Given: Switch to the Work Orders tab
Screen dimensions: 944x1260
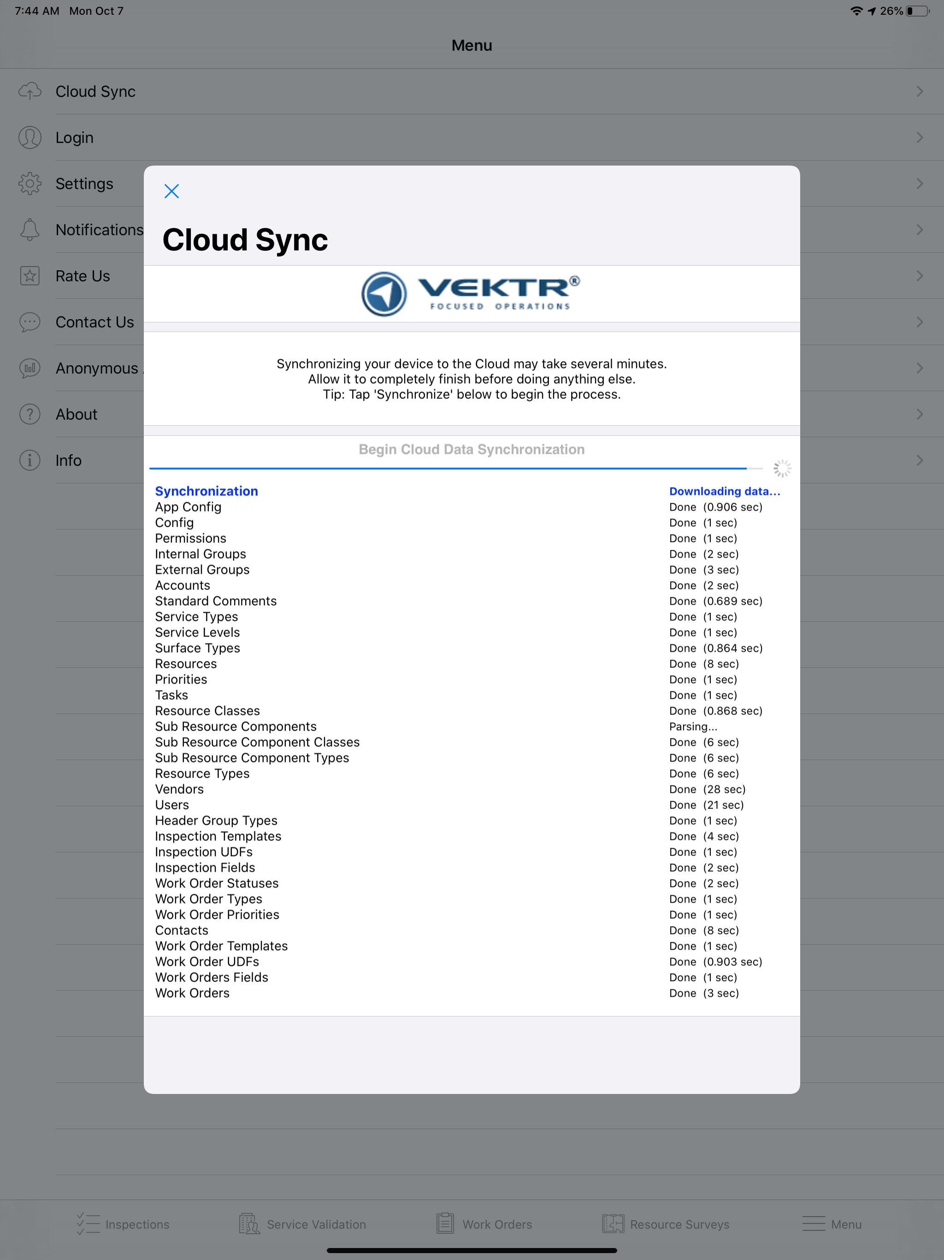Looking at the screenshot, I should [x=484, y=1224].
